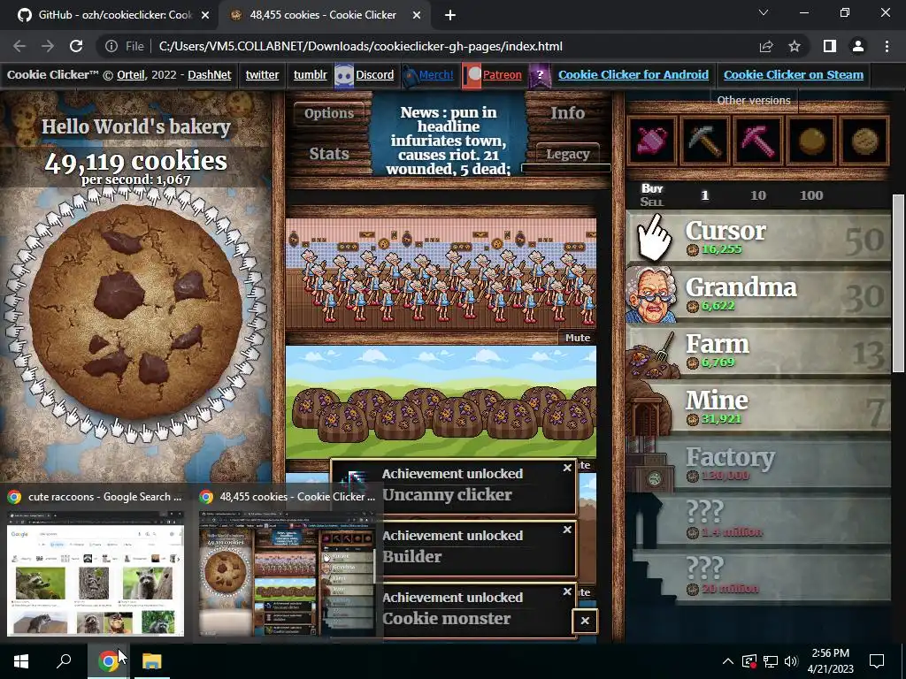The height and width of the screenshot is (679, 906).
Task: Switch to the GitHub cookieclicker tab
Action: [x=114, y=15]
